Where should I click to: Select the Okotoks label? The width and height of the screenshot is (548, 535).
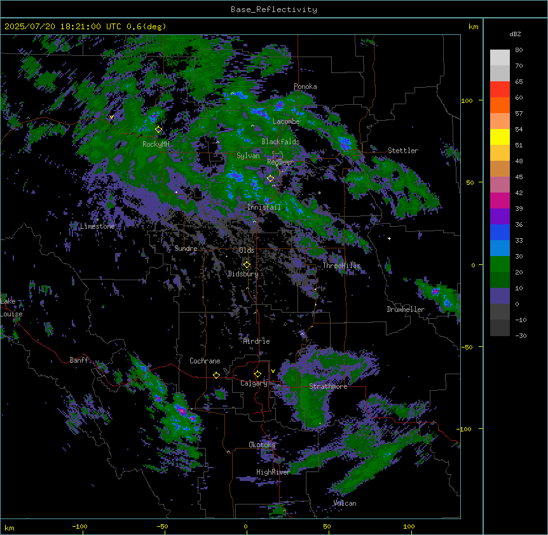tap(262, 445)
